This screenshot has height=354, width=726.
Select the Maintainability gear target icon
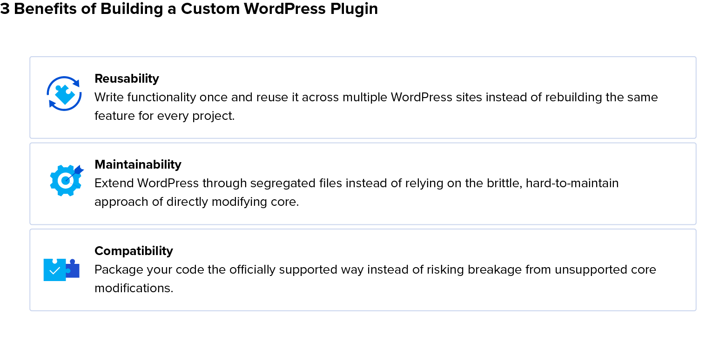click(67, 180)
